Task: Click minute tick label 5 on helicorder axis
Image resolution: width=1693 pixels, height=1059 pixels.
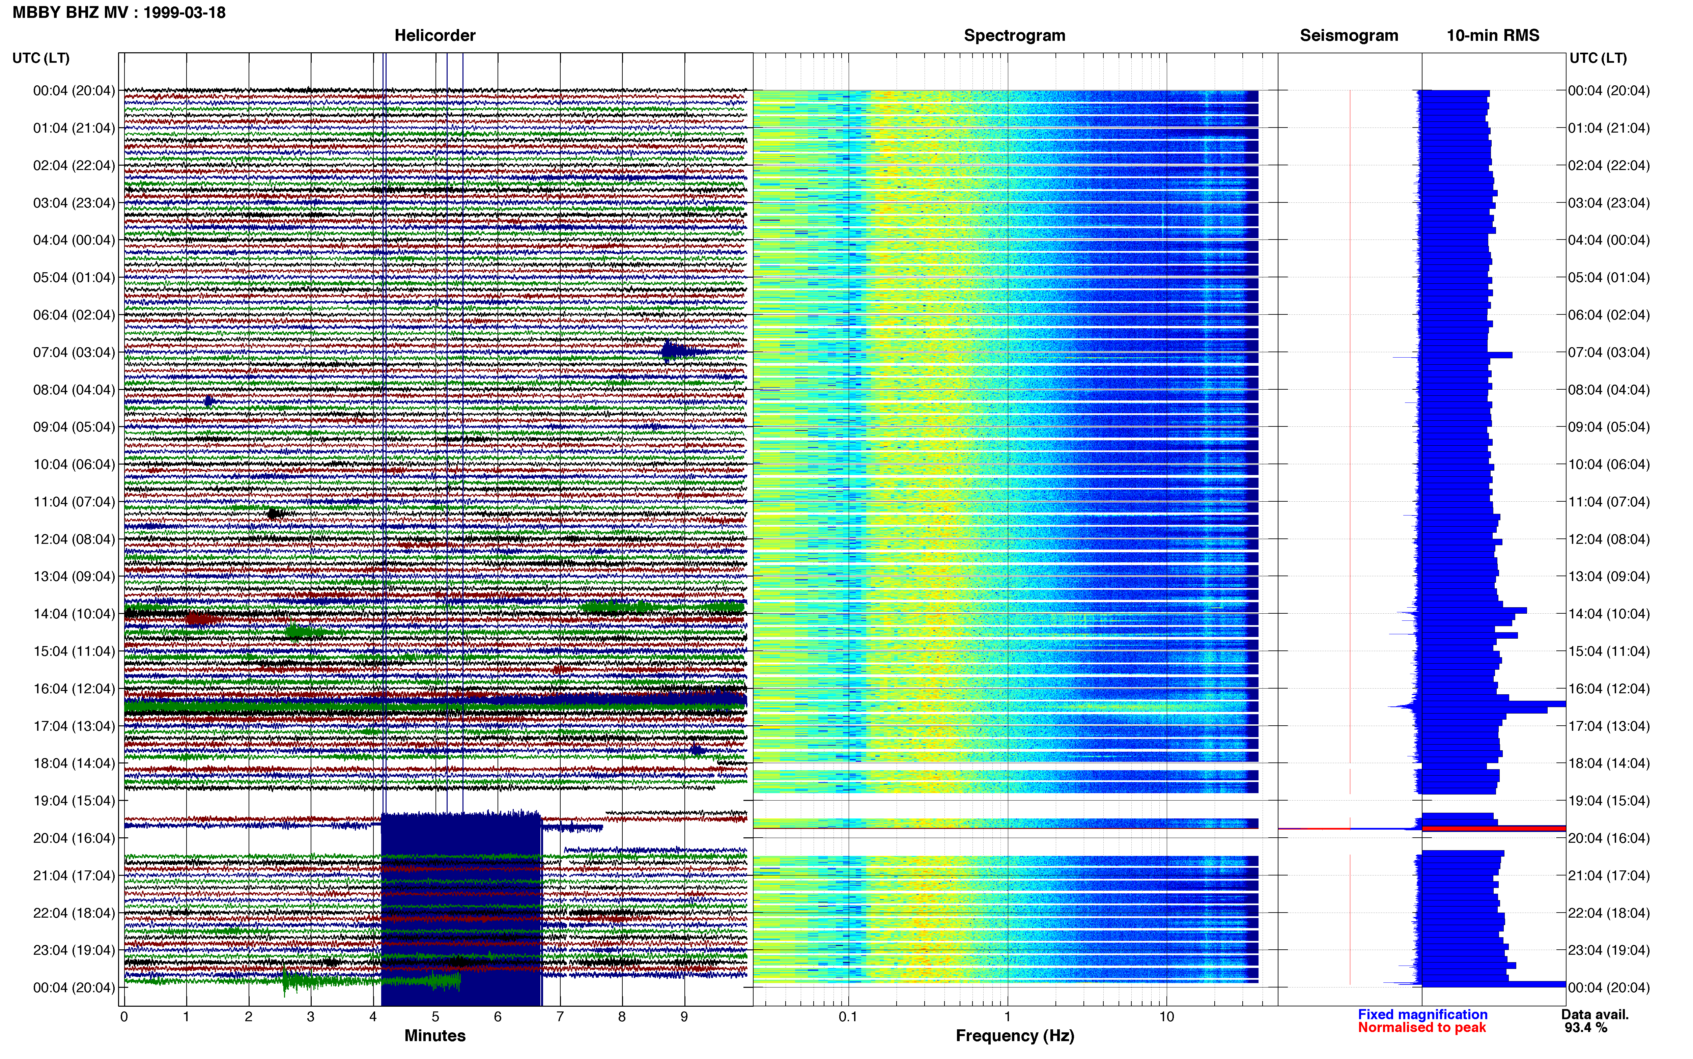Action: tap(435, 1016)
